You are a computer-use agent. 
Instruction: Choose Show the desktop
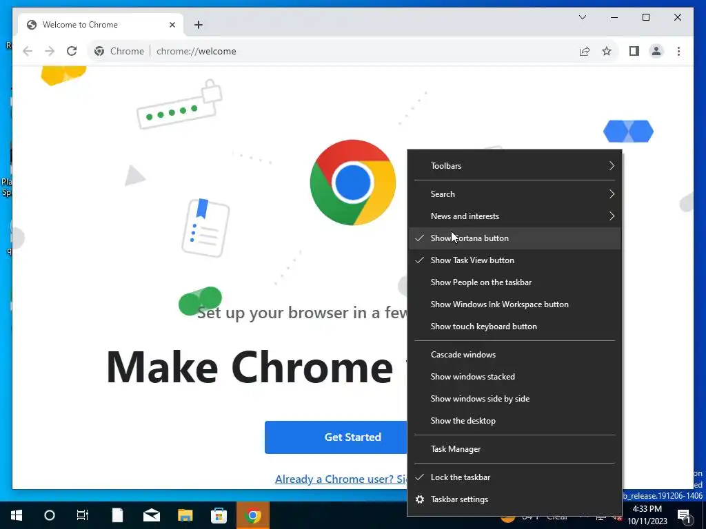pos(514,421)
